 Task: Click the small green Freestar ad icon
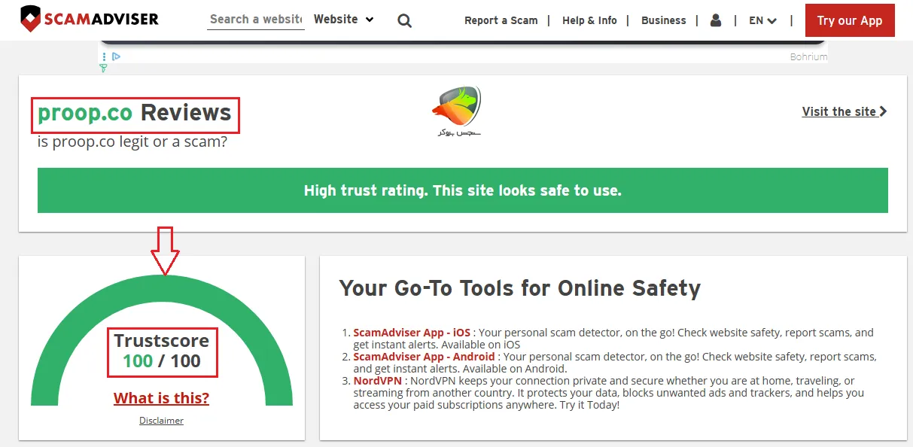pyautogui.click(x=103, y=68)
